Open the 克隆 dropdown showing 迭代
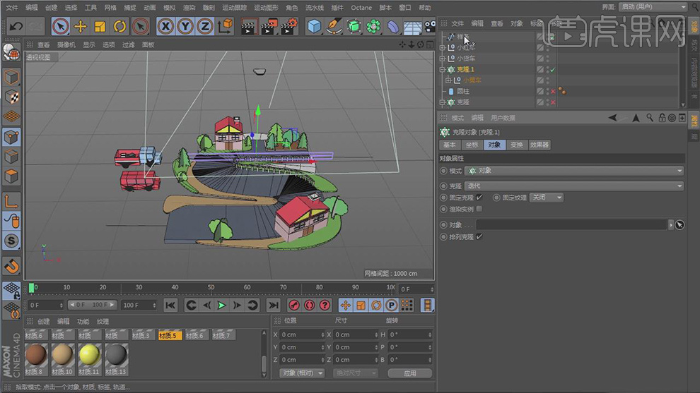Screen dimensions: 700x393 pyautogui.click(x=574, y=186)
